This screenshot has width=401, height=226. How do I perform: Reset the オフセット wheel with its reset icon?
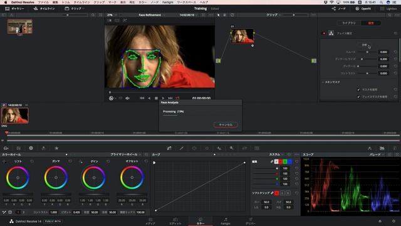[146, 161]
